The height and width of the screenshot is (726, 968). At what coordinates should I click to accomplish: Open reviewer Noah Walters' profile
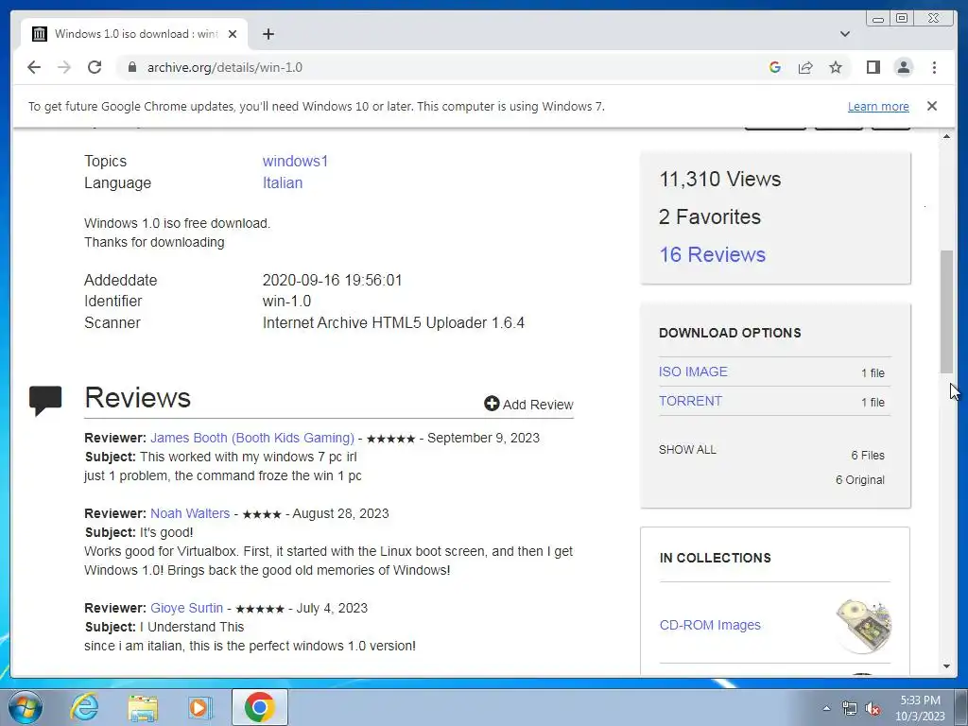[190, 513]
